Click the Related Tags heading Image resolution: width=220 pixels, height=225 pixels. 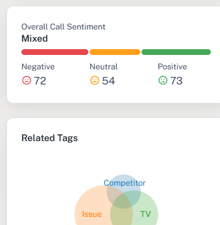tap(50, 138)
